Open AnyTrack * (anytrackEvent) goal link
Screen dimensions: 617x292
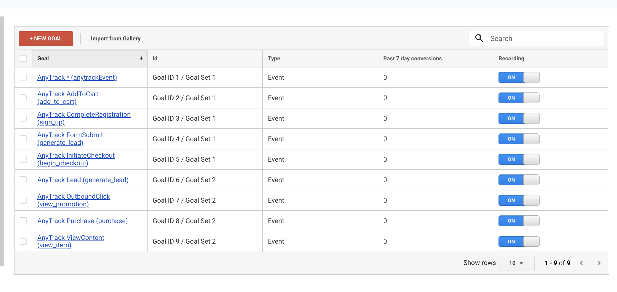click(x=77, y=77)
